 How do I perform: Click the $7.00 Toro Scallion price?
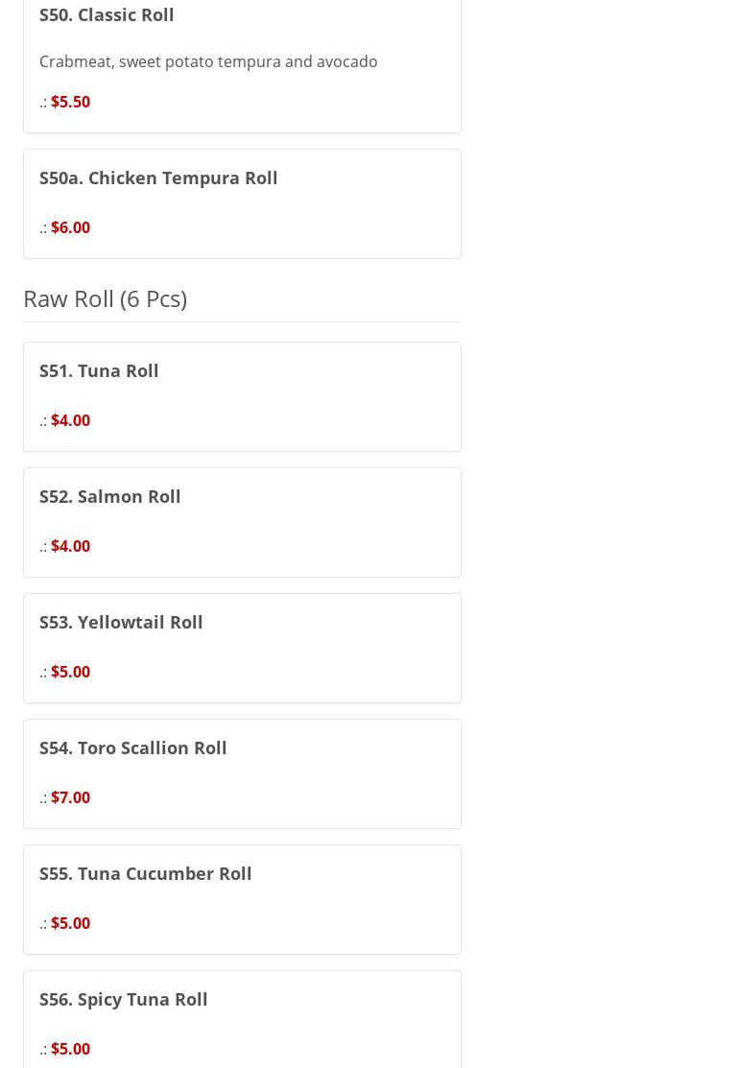pos(70,797)
